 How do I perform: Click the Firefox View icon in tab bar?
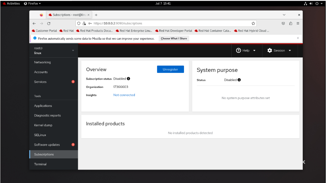tap(41, 15)
